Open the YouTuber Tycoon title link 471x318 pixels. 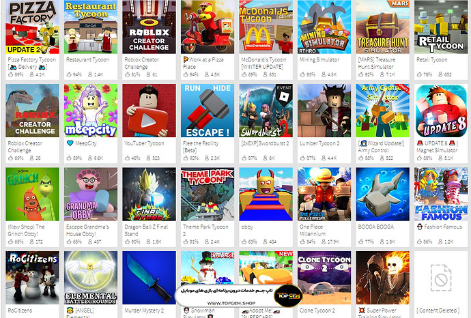pyautogui.click(x=144, y=143)
